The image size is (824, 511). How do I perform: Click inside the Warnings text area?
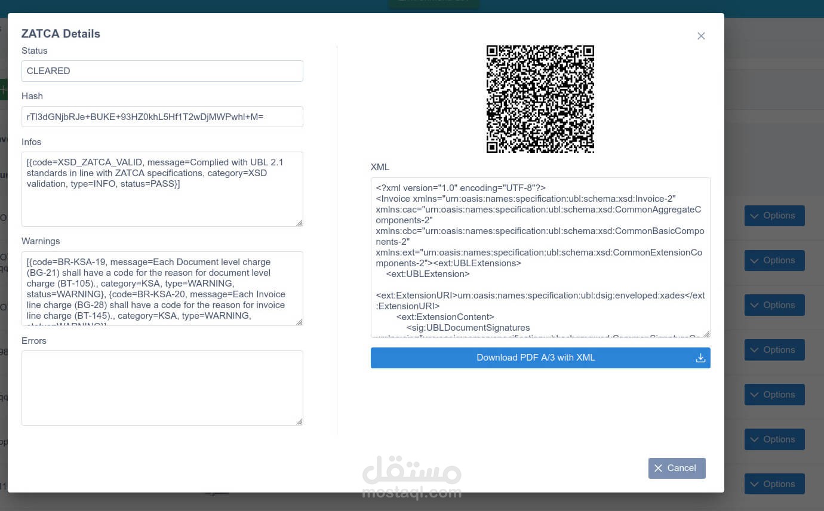tap(162, 289)
